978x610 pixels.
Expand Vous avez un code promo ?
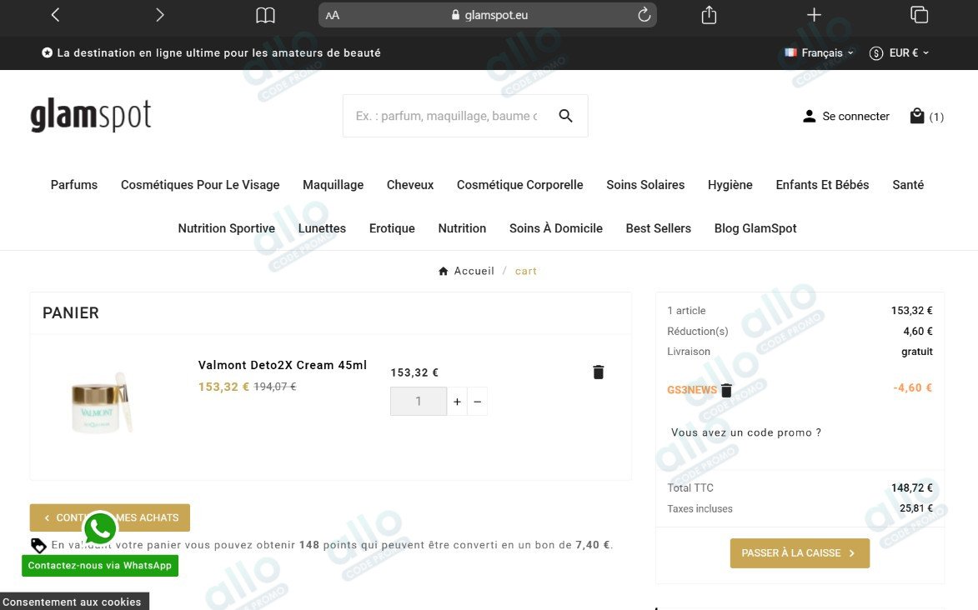coord(746,432)
